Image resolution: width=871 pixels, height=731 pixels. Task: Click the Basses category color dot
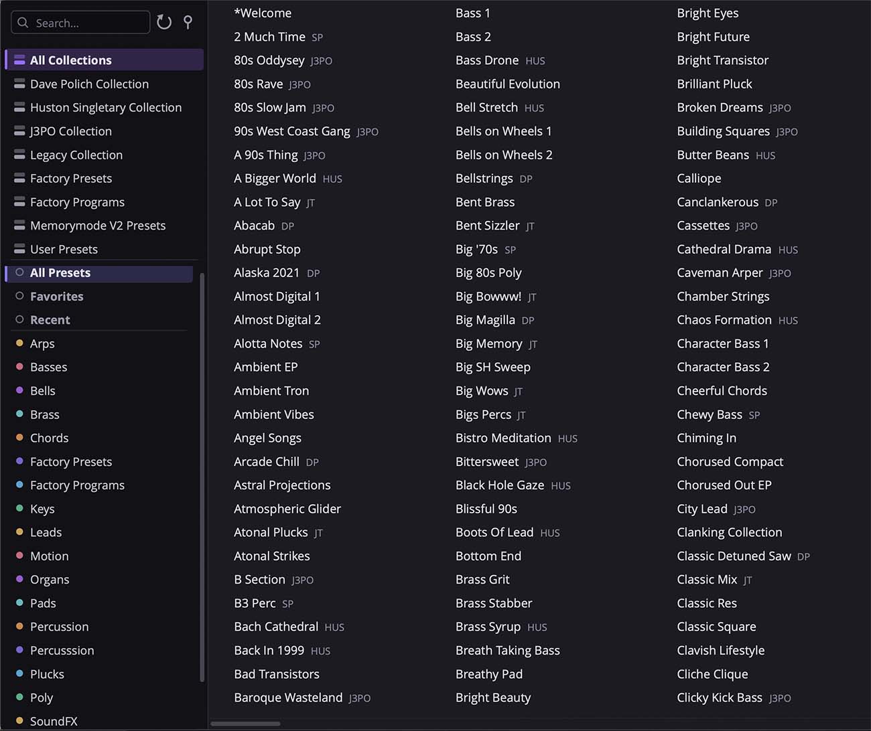click(x=19, y=366)
